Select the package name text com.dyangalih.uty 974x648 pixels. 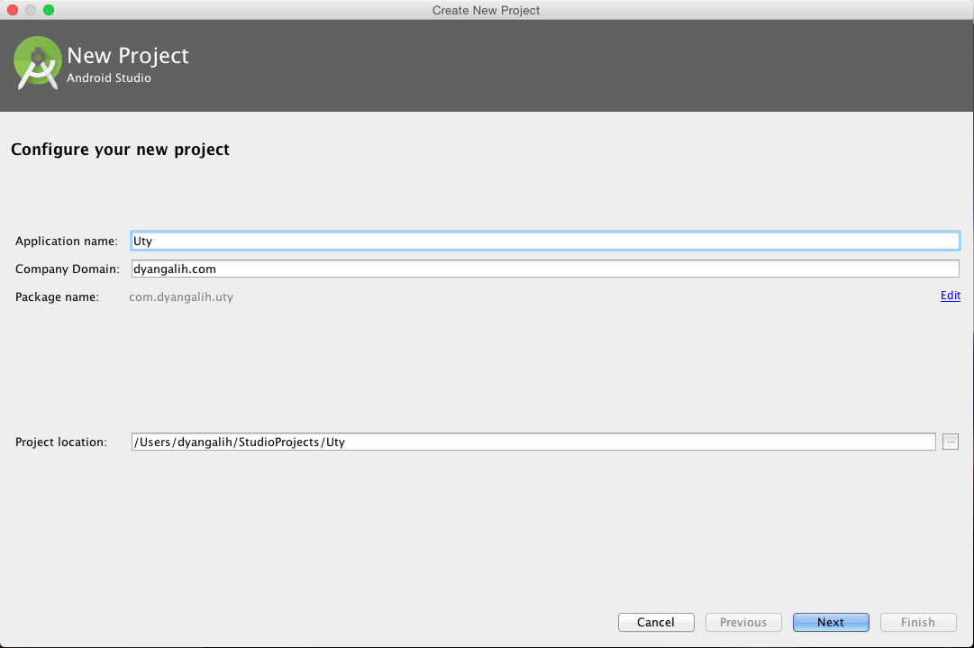(x=181, y=297)
